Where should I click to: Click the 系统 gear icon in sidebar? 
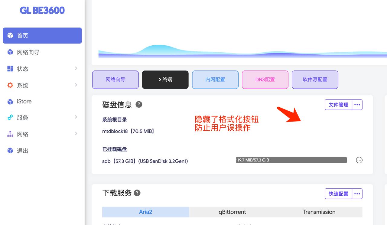click(10, 85)
